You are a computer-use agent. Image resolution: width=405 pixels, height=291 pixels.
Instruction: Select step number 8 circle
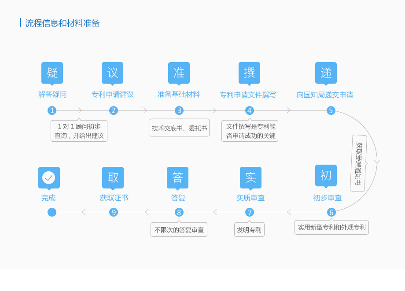pyautogui.click(x=179, y=212)
